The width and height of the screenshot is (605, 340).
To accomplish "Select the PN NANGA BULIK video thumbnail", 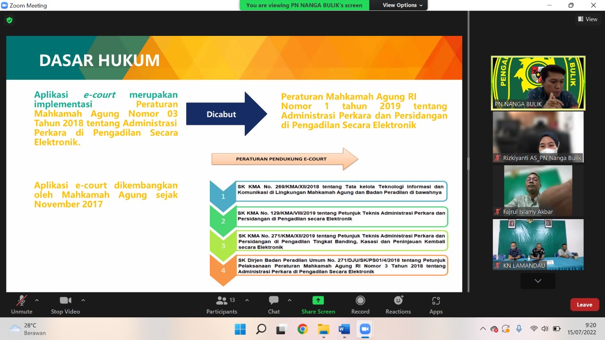I will [538, 83].
